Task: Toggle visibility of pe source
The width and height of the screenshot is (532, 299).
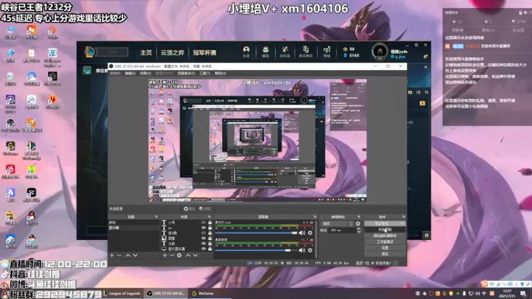Action: [x=203, y=228]
